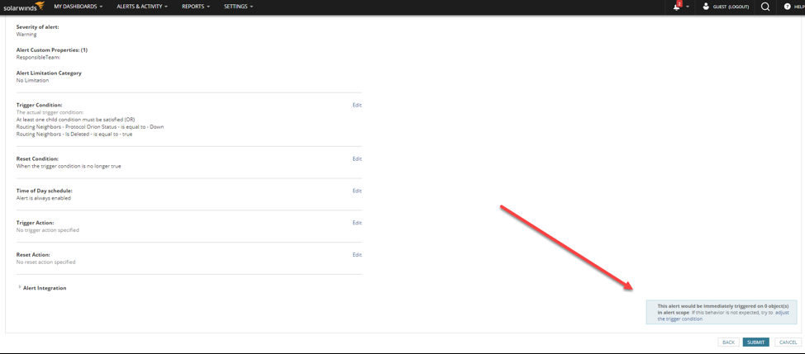Click the Help question mark icon
The height and width of the screenshot is (354, 805).
tap(787, 7)
